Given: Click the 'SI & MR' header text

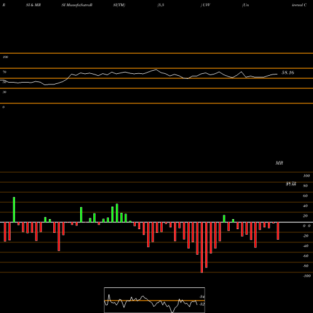Looking at the screenshot, I should [33, 5].
